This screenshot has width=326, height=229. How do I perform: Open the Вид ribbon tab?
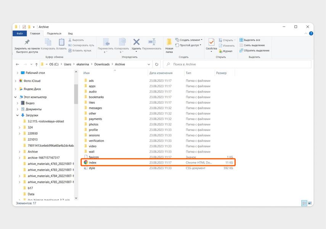tap(71, 34)
